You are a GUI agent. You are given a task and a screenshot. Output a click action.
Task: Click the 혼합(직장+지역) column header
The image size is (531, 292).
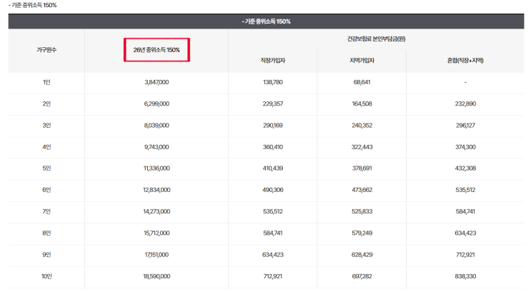[x=465, y=60]
